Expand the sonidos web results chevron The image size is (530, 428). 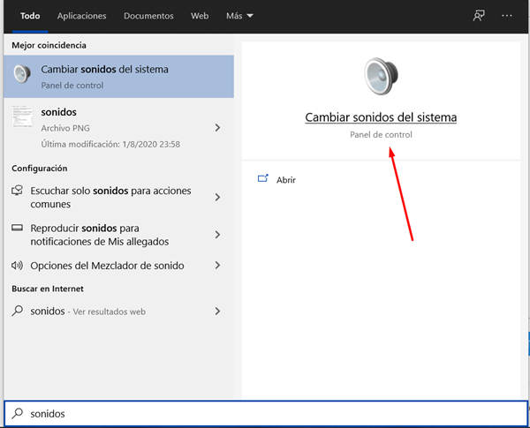[217, 311]
